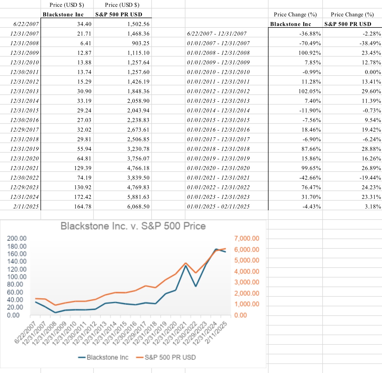This screenshot has height=373, width=382.
Task: Click the blue Blackstone legend line marker
Action: [82, 358]
